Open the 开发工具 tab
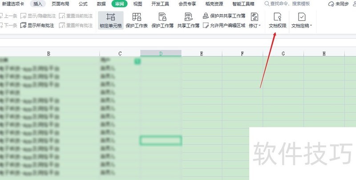This screenshot has width=356, height=180. click(x=160, y=4)
